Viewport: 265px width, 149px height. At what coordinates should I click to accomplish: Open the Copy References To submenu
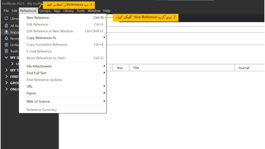pos(41,38)
